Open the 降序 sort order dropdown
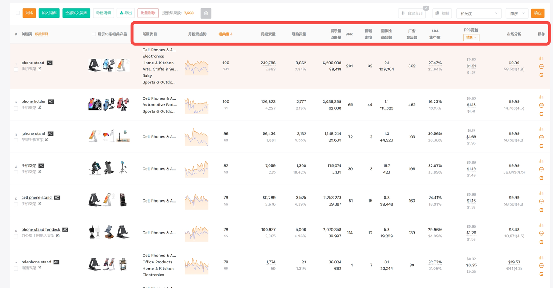 (x=517, y=13)
